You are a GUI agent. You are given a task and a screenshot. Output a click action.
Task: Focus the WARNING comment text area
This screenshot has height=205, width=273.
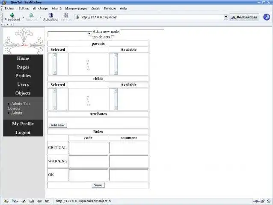129,161
